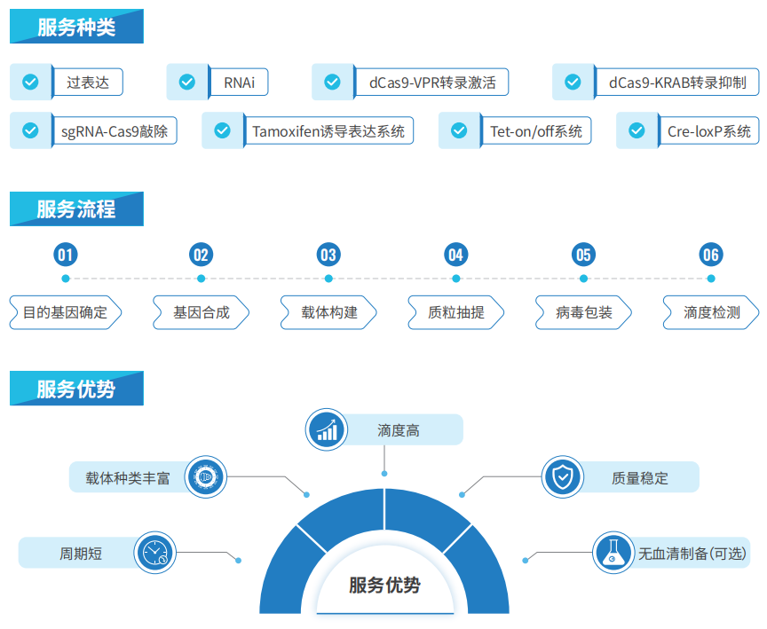Select the shield icon next to 质量稳定
This screenshot has width=767, height=629.
tap(562, 476)
